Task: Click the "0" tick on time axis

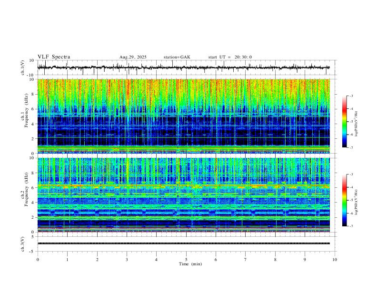Action: click(x=38, y=260)
